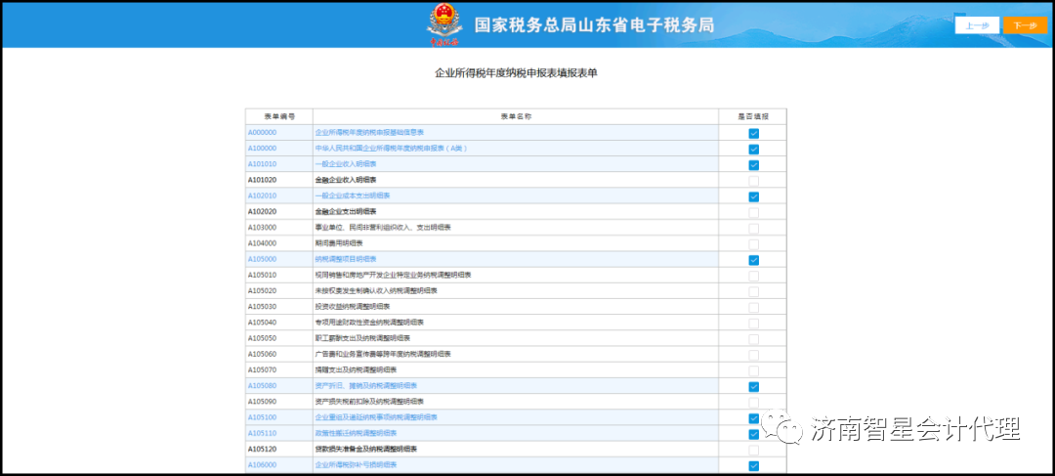The width and height of the screenshot is (1055, 476).
Task: Check the A103000 事业单位 row checkbox
Action: click(753, 229)
